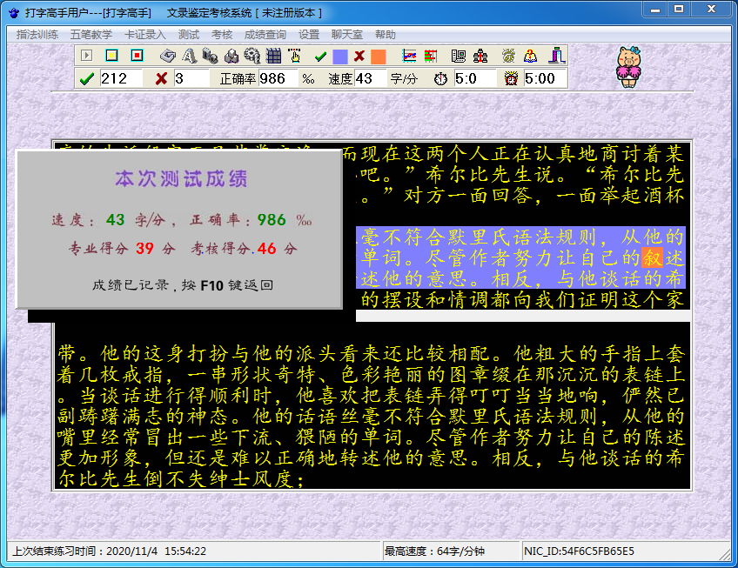Click the 专业得分 39 分 text
The image size is (738, 568).
tap(122, 249)
